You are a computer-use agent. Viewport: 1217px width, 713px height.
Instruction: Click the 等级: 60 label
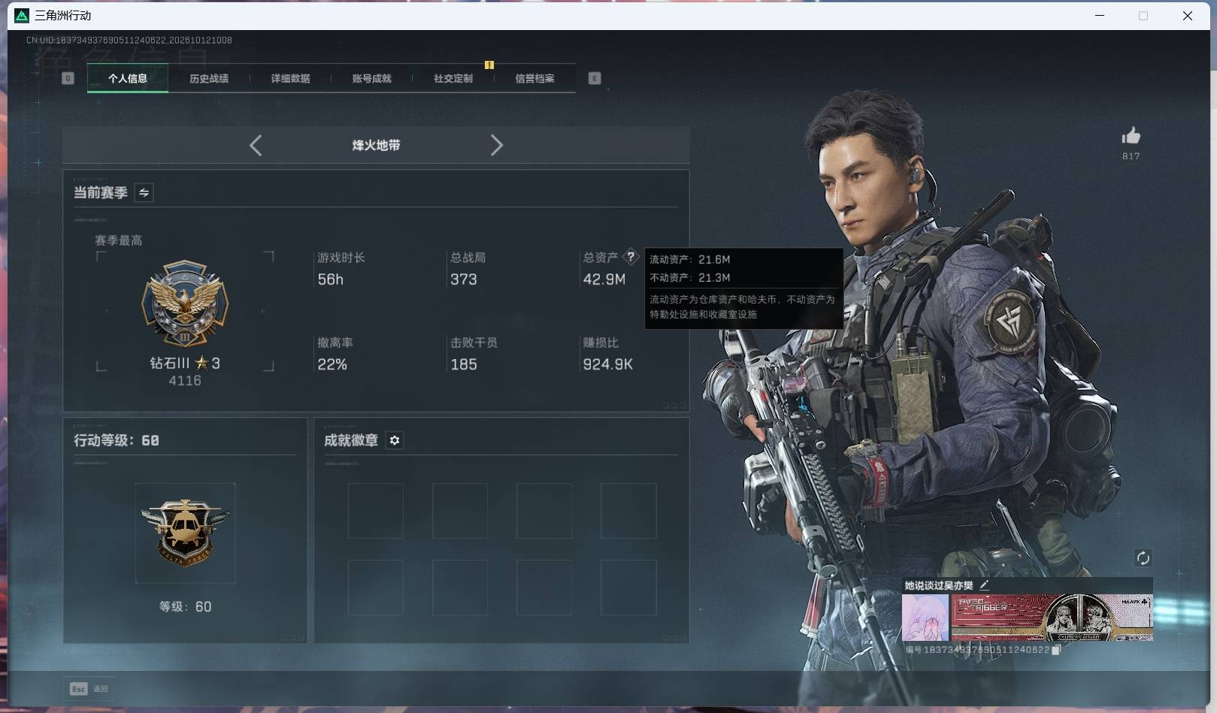(185, 606)
